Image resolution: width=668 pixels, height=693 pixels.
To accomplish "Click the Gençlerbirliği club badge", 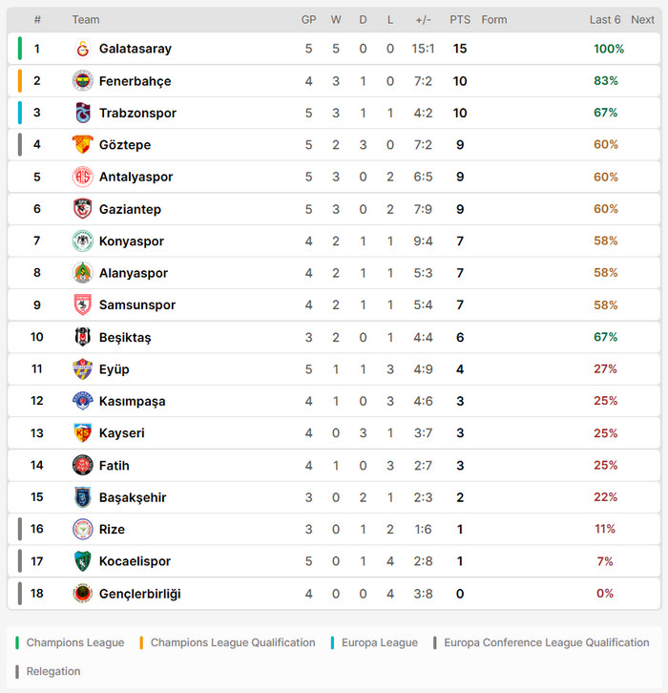I will (x=82, y=594).
